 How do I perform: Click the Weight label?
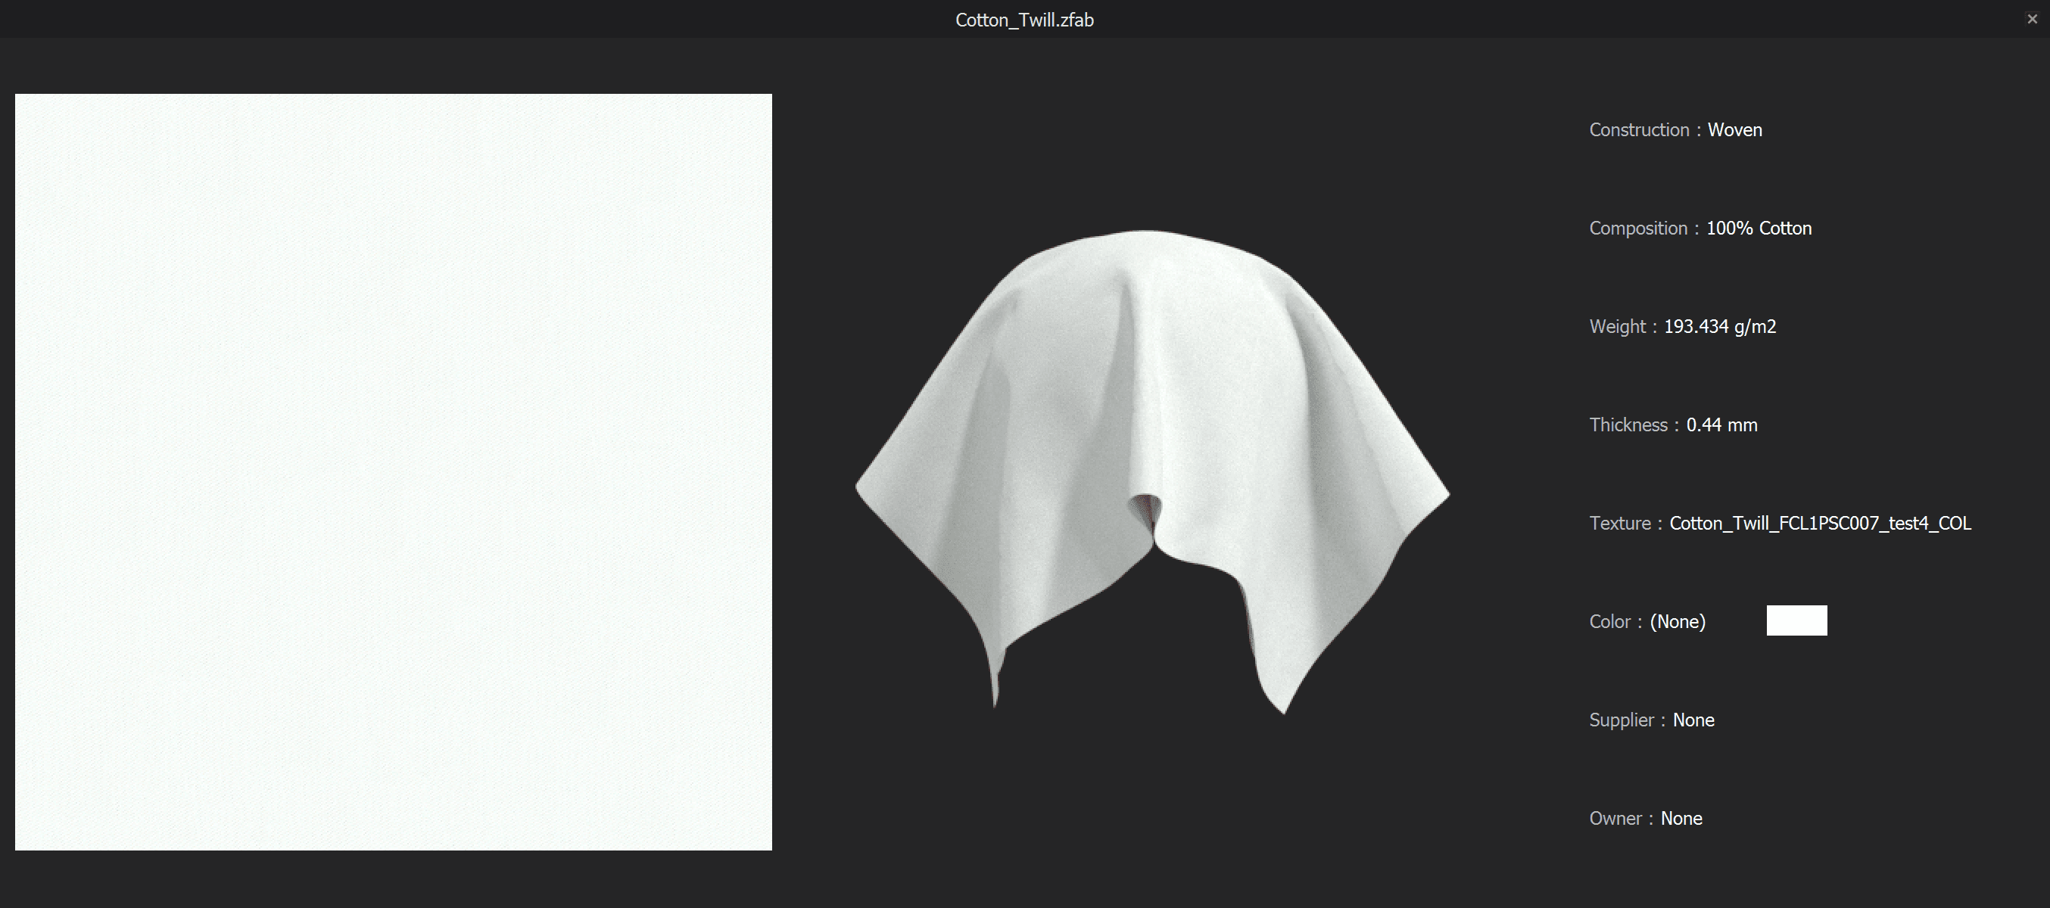[x=1617, y=327]
